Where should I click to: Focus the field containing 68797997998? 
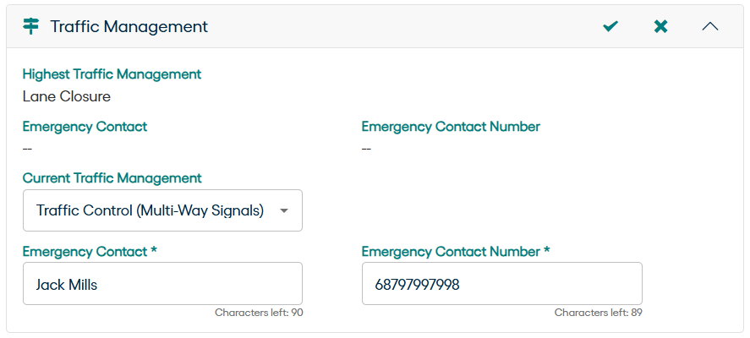click(501, 284)
